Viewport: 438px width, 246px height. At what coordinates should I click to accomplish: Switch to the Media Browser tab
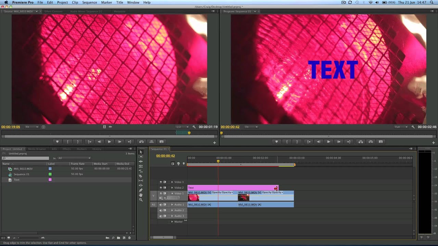click(37, 149)
